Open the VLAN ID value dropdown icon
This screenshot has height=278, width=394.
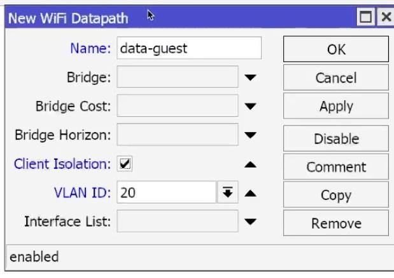tap(228, 192)
